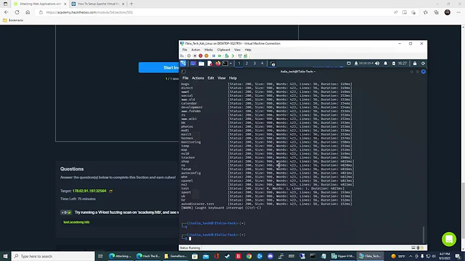This screenshot has height=261, width=465.
Task: Launch terminal emulator from Kali panel
Action: click(225, 63)
